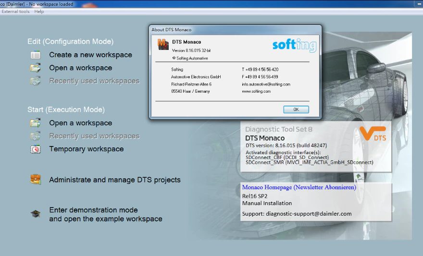
Task: Open a workspace under Edit (Configuration Mode)
Action: click(80, 68)
